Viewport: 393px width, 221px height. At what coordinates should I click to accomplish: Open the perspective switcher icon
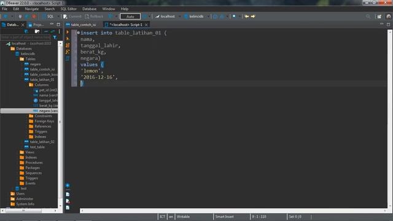[x=379, y=17]
